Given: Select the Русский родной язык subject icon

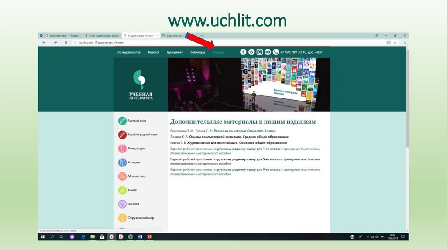Looking at the screenshot, I should tap(122, 135).
